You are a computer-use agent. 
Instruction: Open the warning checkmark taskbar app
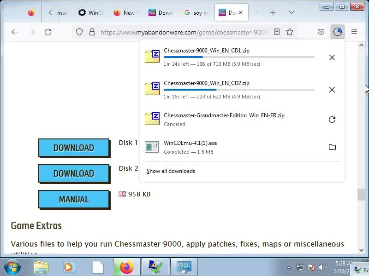[x=155, y=267]
